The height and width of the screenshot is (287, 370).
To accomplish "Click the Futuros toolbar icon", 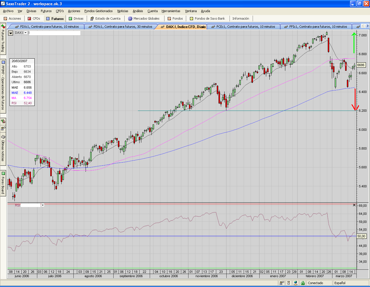I will 48,18.
